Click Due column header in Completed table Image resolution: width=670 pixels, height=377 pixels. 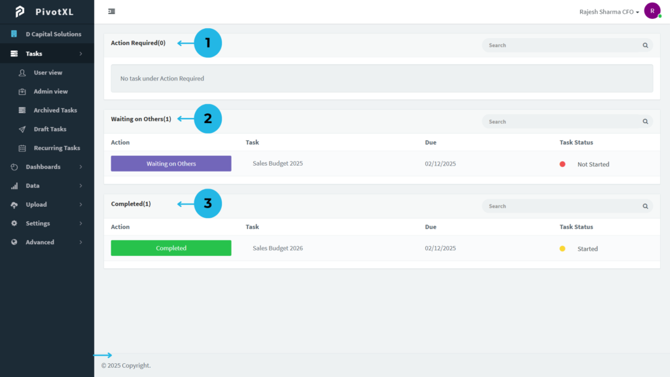tap(431, 227)
